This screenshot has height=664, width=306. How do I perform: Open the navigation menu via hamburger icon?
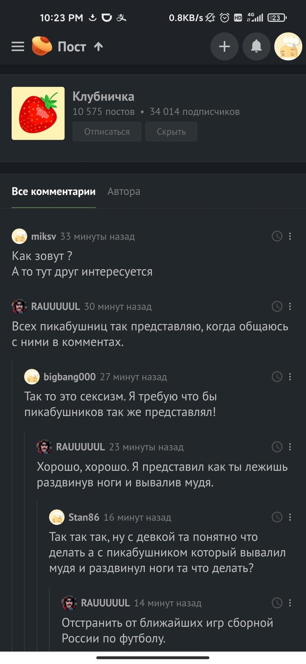(17, 46)
